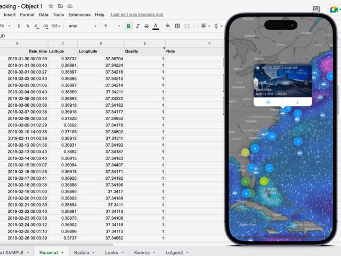Toggle italic formatting

pyautogui.click(x=137, y=26)
